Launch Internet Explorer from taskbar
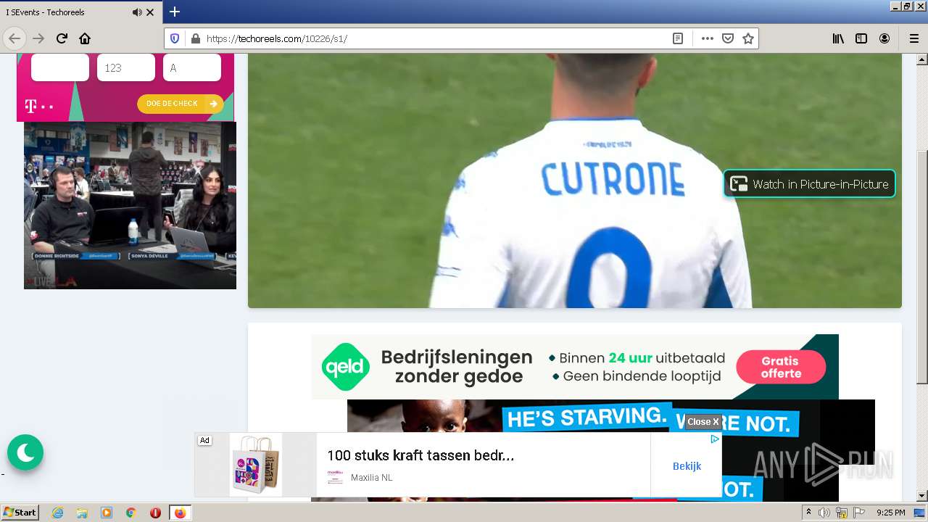Screen dimensions: 928x522 pos(57,513)
